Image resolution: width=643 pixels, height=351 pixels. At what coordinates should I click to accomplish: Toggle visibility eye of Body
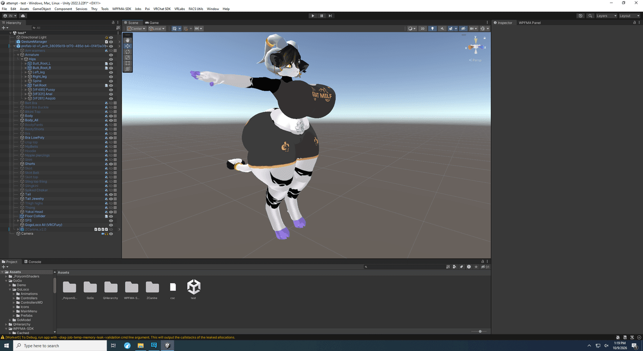coord(111,116)
